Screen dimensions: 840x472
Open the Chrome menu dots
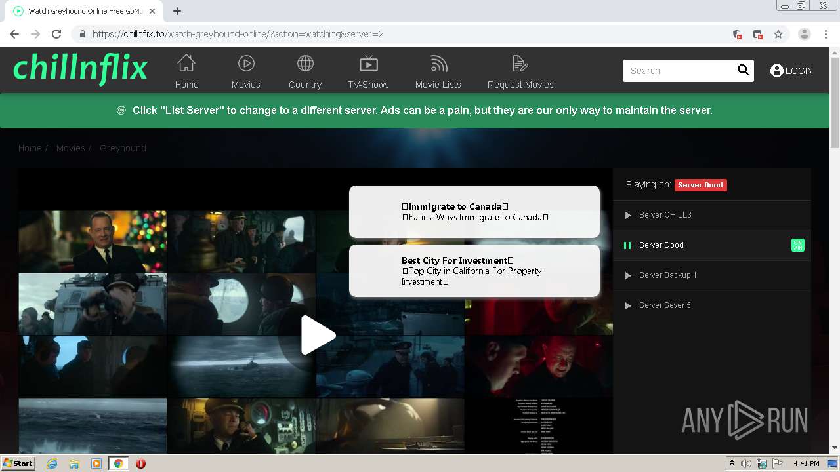(826, 34)
